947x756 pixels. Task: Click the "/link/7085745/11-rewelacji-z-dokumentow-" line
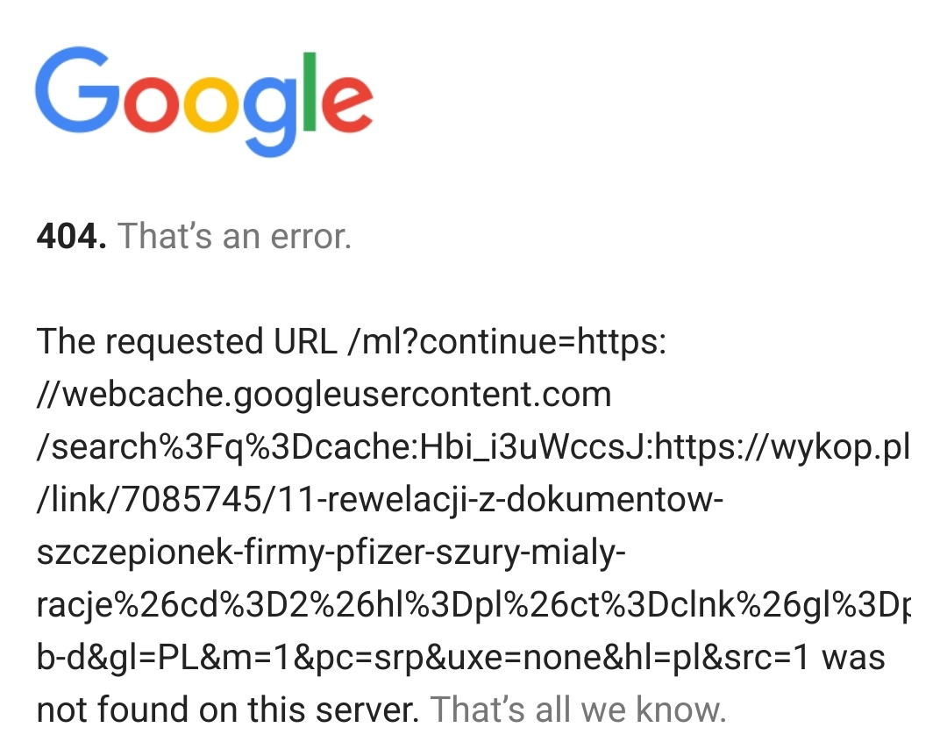click(379, 500)
